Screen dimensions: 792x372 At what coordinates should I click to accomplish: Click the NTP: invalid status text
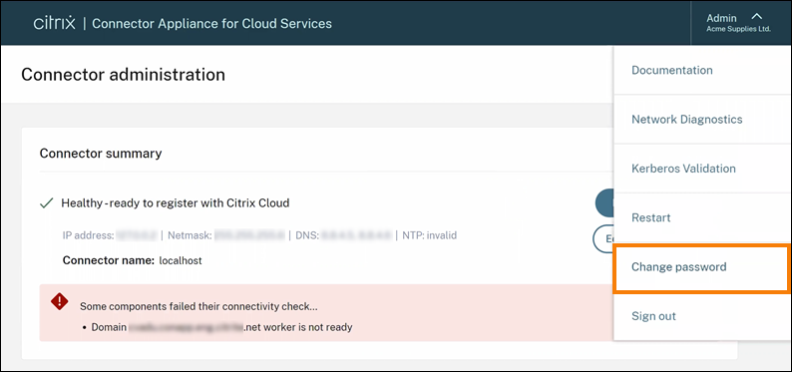(x=429, y=235)
